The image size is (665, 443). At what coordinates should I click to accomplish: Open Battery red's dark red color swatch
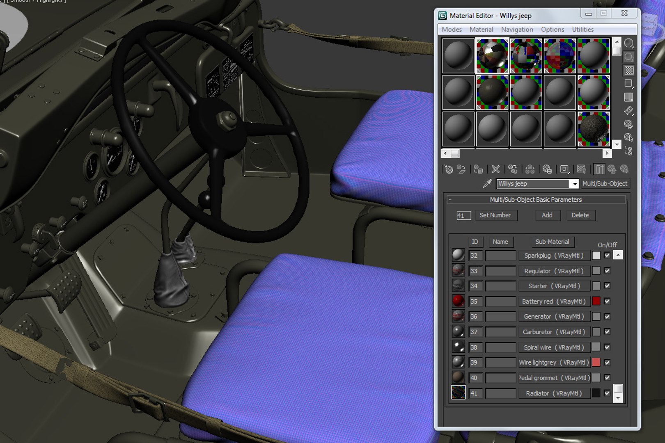click(596, 301)
